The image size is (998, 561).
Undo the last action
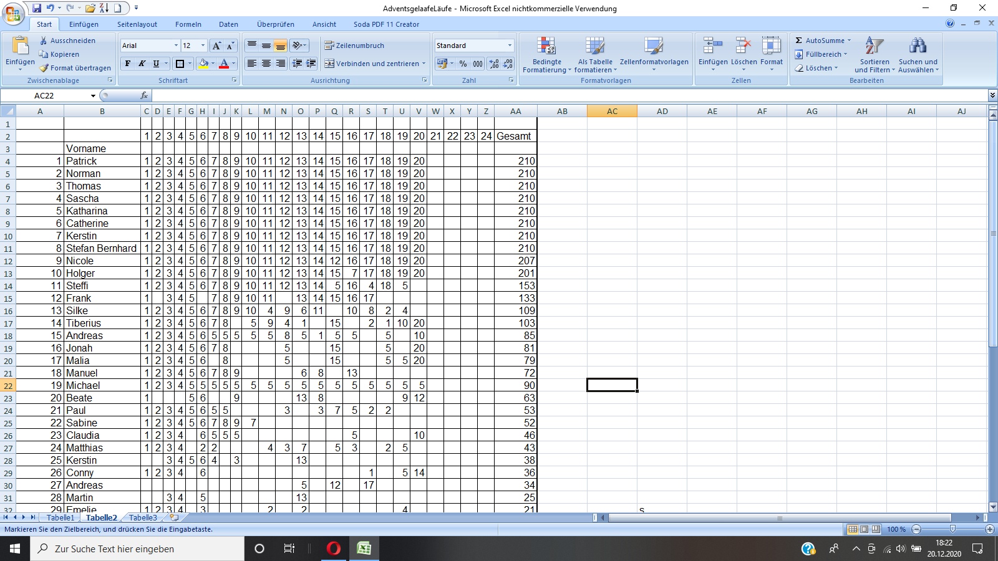tap(50, 8)
